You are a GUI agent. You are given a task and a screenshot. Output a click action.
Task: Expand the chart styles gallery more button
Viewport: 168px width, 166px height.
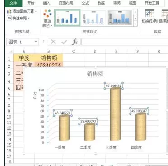pyautogui.click(x=135, y=24)
